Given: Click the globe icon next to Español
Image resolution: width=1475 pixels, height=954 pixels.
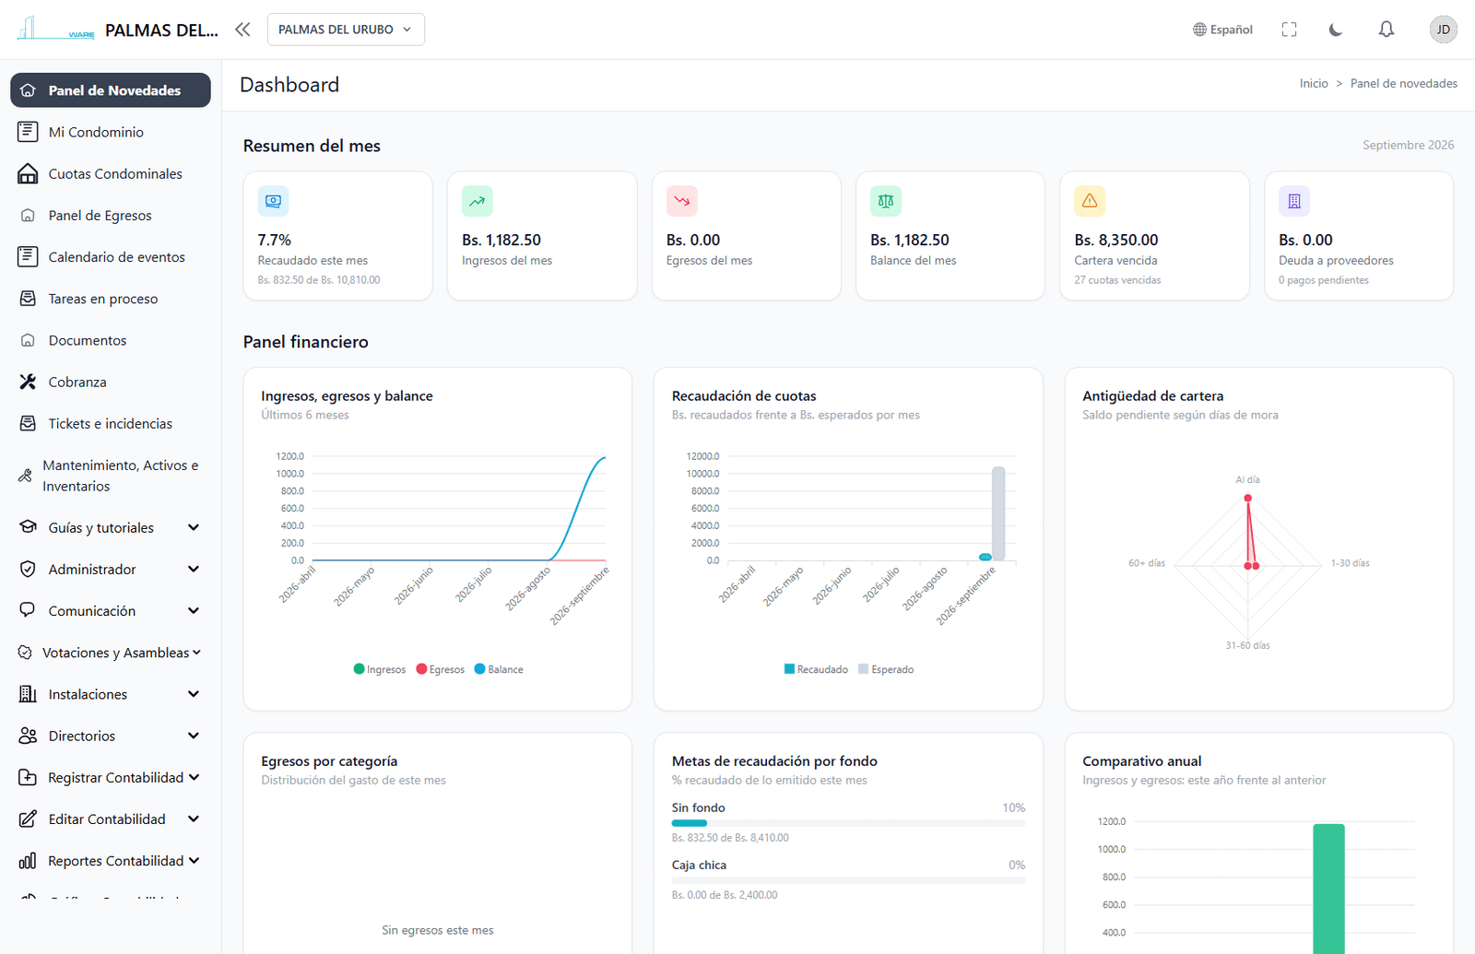Looking at the screenshot, I should 1199,29.
